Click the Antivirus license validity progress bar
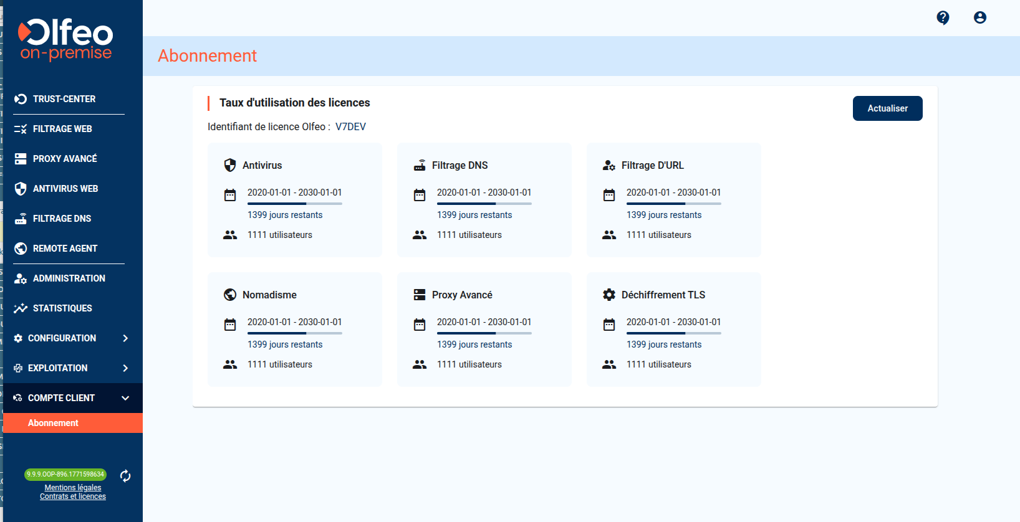 [294, 204]
